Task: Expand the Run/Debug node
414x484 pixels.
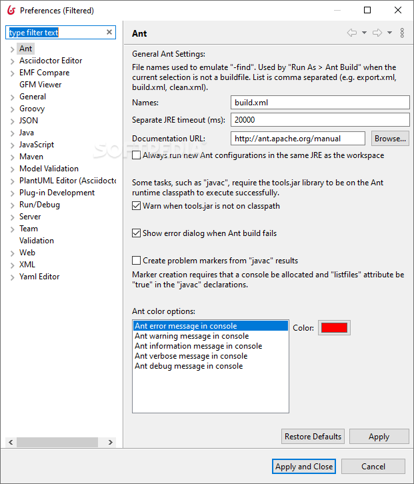Action: click(13, 205)
